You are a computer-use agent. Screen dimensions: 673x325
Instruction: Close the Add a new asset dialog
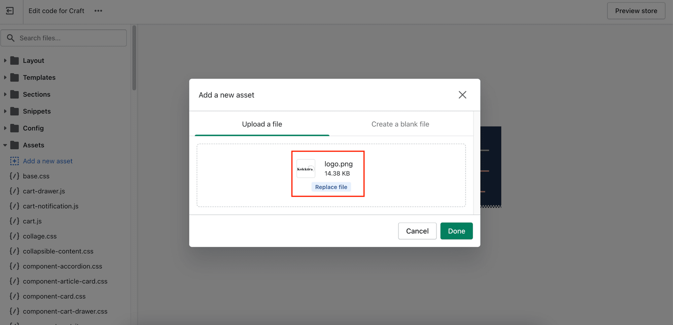pyautogui.click(x=462, y=95)
